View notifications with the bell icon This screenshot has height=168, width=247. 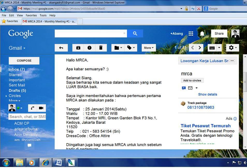click(x=202, y=34)
